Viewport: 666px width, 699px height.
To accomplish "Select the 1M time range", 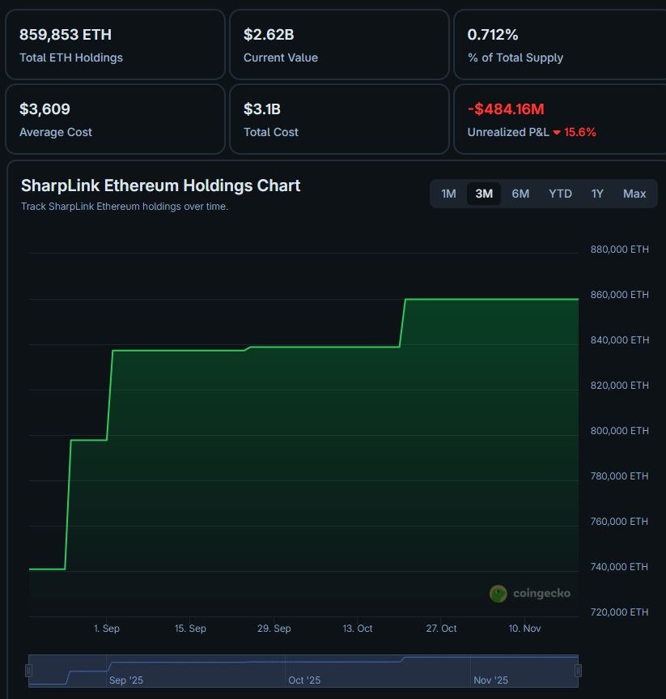I will click(x=448, y=194).
